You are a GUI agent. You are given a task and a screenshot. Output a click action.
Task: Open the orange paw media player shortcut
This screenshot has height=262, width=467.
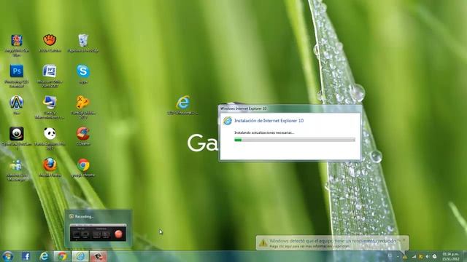click(50, 40)
